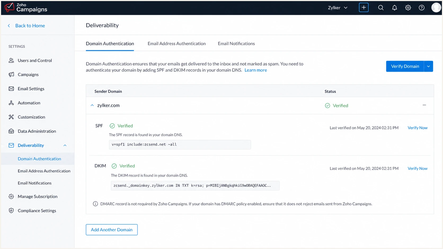Click the Deliverability page heading
Image resolution: width=443 pixels, height=249 pixels.
102,25
